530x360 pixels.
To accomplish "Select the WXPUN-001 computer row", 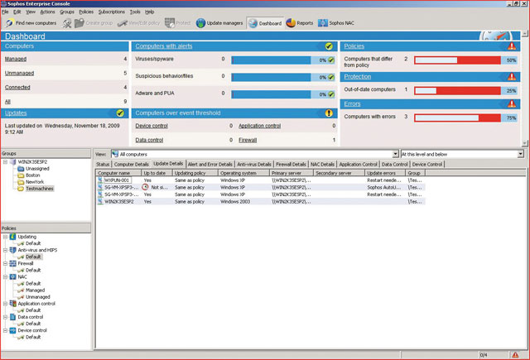I will tap(260, 180).
